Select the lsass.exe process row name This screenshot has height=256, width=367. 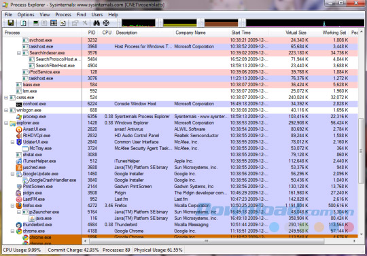point(31,85)
